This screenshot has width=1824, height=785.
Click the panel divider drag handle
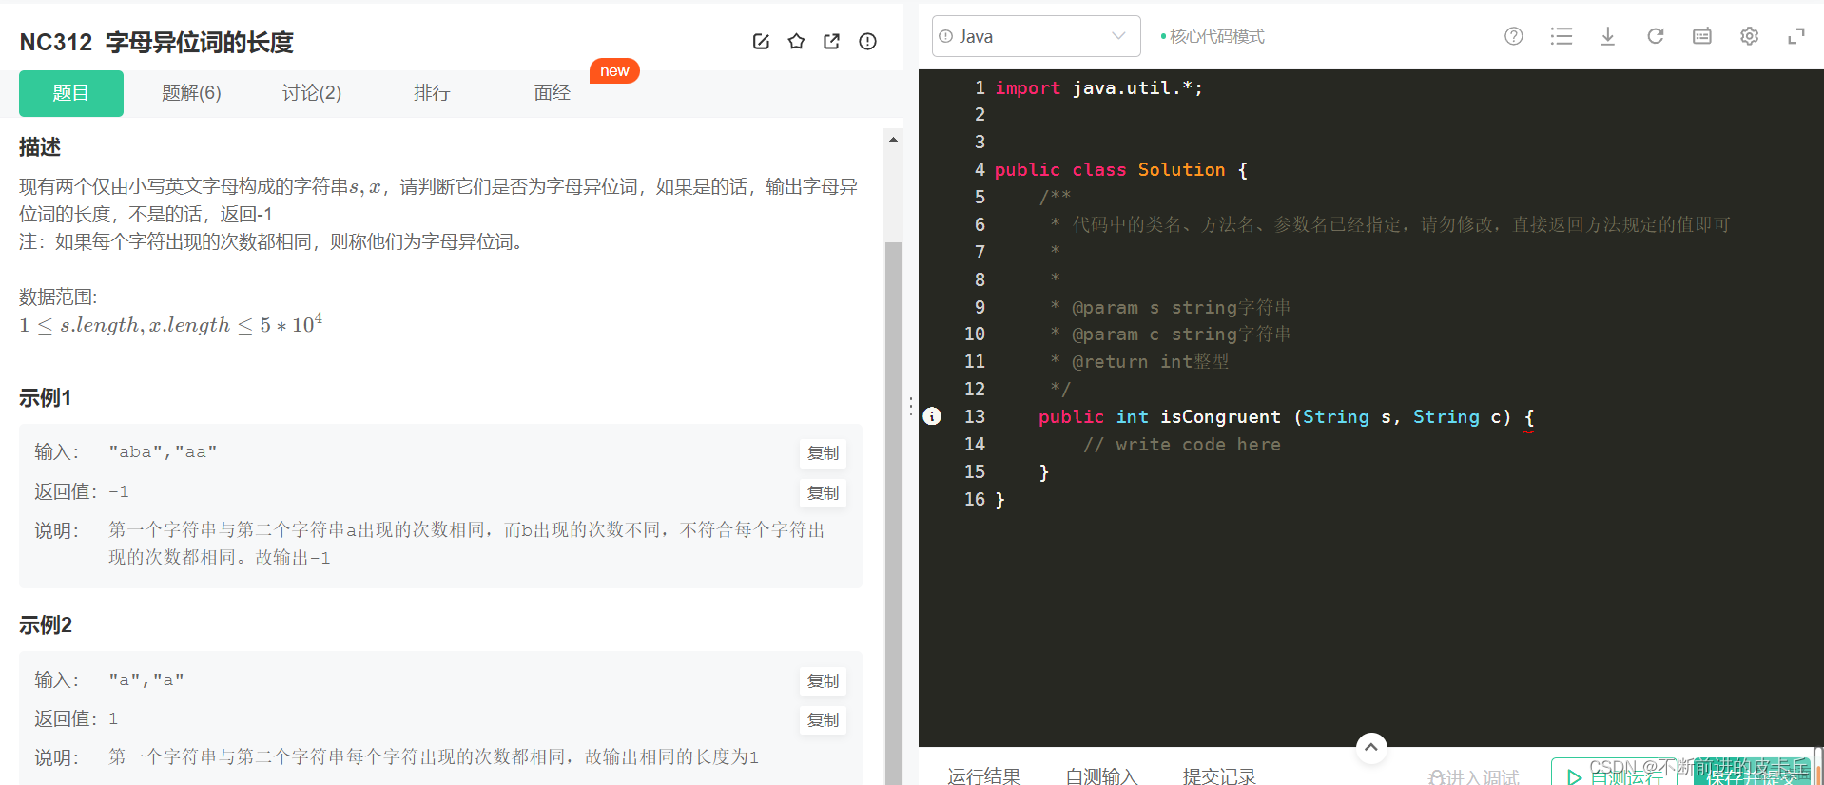click(x=911, y=407)
